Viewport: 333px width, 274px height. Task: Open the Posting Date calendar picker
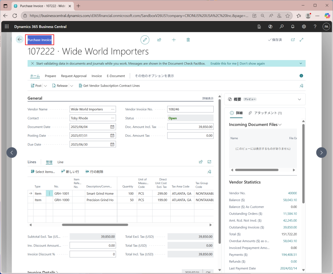pyautogui.click(x=112, y=135)
